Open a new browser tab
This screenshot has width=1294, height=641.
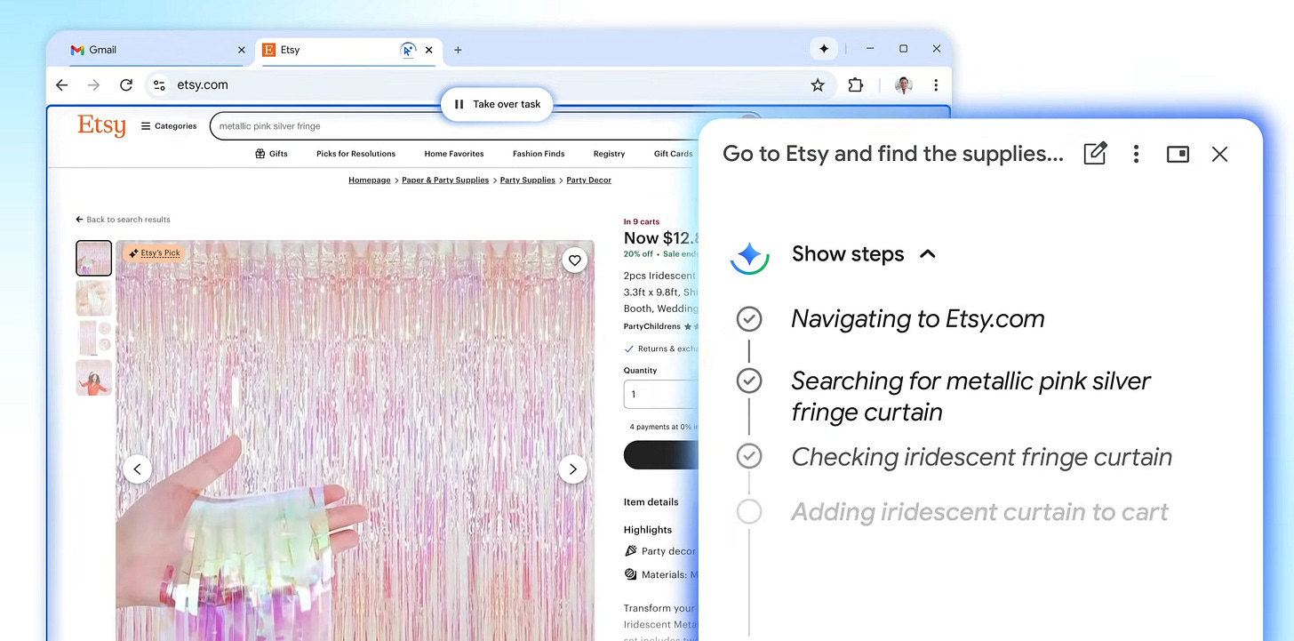point(458,50)
